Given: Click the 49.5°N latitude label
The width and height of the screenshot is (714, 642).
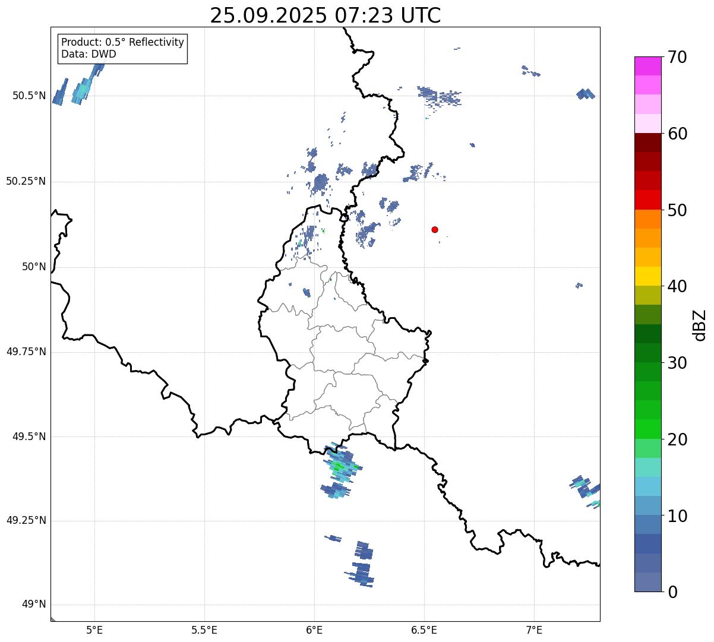Looking at the screenshot, I should [x=29, y=437].
